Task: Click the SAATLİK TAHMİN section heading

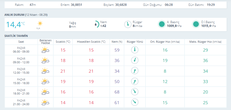Action: pyautogui.click(x=16, y=36)
